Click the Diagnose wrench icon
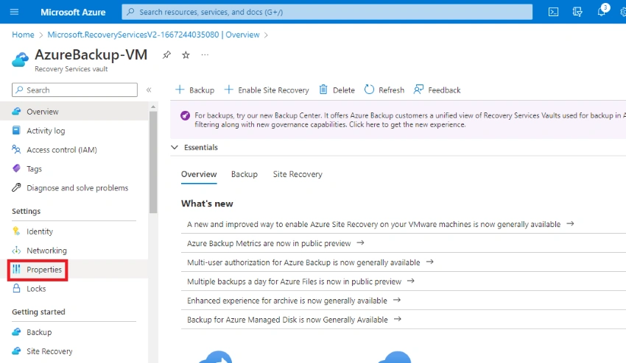The image size is (626, 363). click(16, 187)
